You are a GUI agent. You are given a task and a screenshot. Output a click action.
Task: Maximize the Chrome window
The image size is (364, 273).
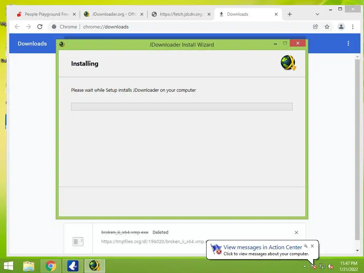pos(340,9)
